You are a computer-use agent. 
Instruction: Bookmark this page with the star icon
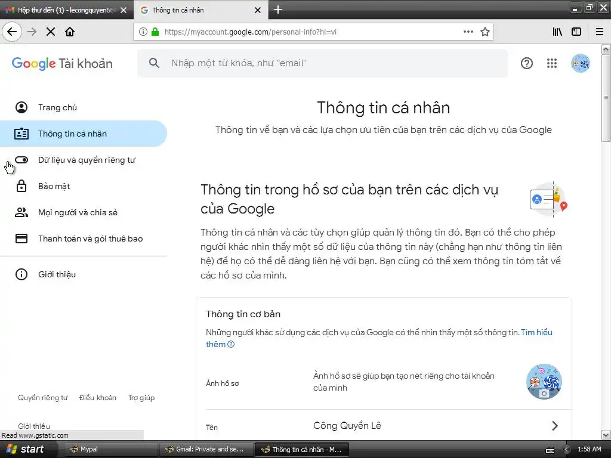tap(485, 32)
